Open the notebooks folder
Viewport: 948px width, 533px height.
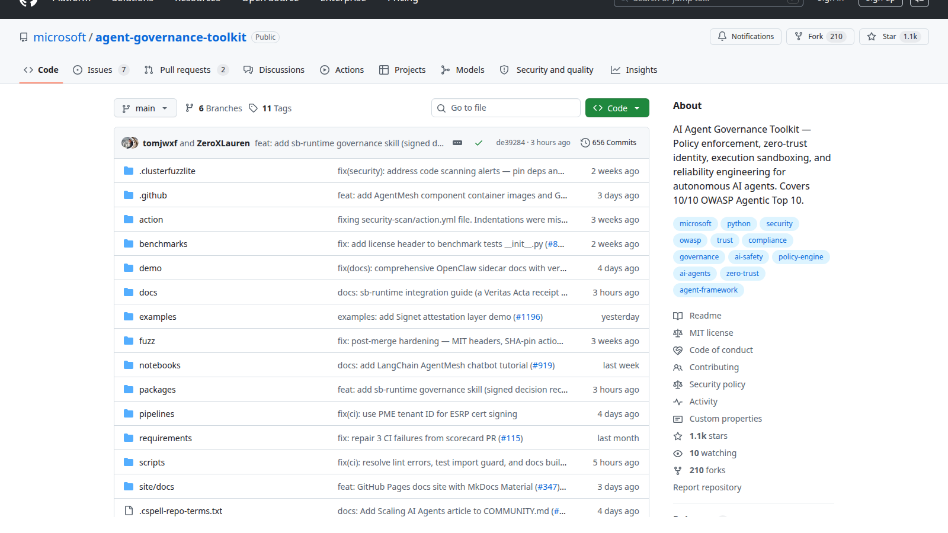160,365
